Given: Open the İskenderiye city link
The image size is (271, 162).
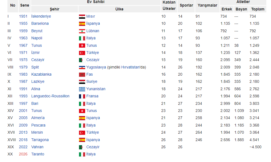Looking at the screenshot, I should tap(41, 16).
